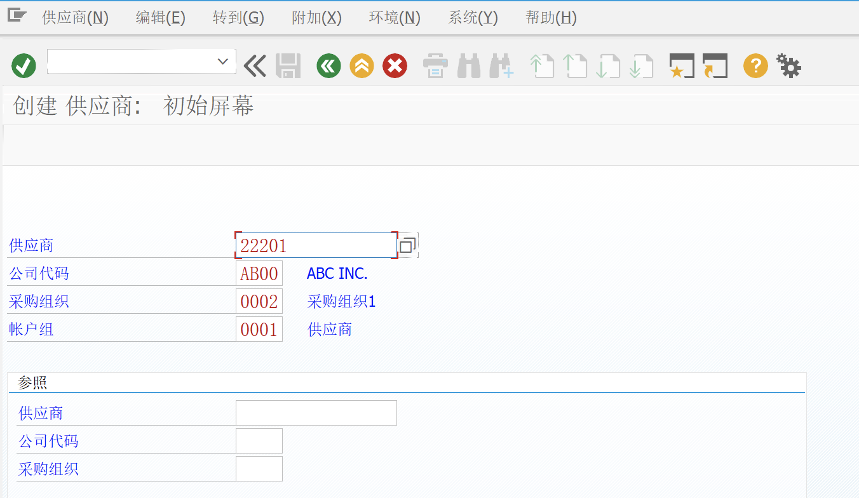Click the Find Next binoculars-plus icon
The width and height of the screenshot is (859, 498).
click(501, 65)
